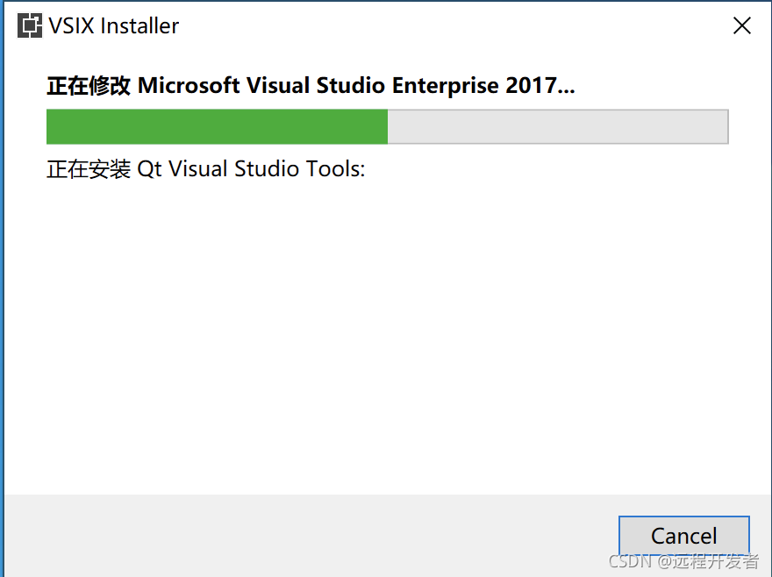Click the VSIX Installer title bar icon

click(x=30, y=25)
